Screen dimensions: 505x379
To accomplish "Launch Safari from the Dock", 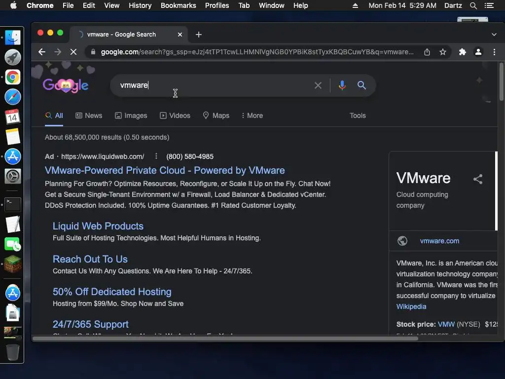I will tap(12, 97).
